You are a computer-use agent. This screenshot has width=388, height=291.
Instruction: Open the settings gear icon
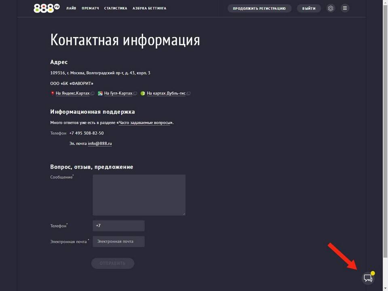[x=331, y=8]
